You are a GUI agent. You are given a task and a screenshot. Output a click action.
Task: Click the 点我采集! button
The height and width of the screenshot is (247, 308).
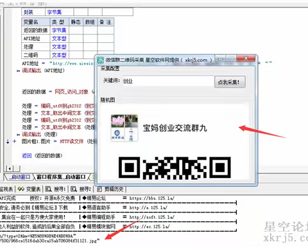230,82
